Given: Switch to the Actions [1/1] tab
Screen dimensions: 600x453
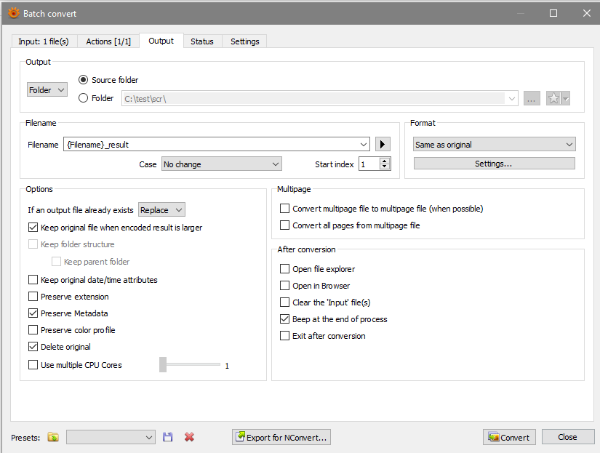Looking at the screenshot, I should click(108, 41).
